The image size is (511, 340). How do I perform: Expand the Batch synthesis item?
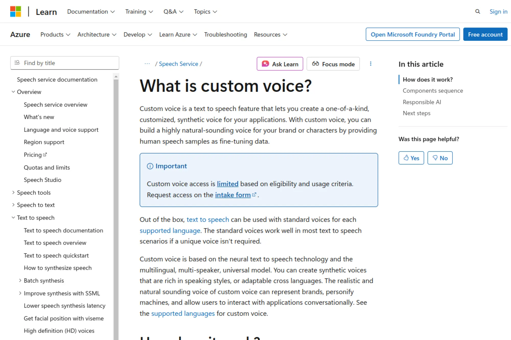pos(20,280)
